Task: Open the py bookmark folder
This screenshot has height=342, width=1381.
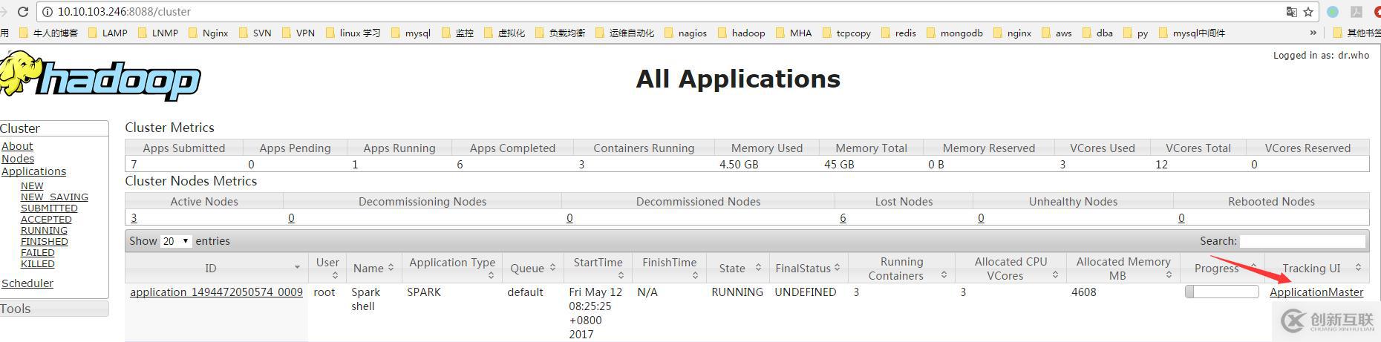Action: tap(1136, 33)
